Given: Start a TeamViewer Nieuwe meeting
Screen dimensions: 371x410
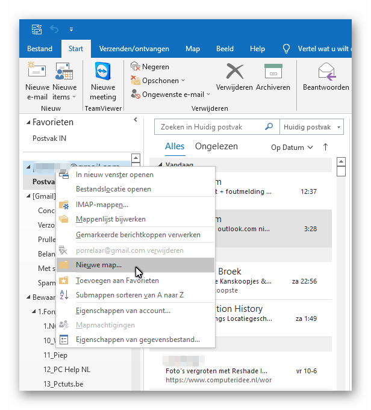Looking at the screenshot, I should 103,72.
